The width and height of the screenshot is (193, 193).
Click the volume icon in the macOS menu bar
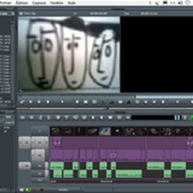pyautogui.click(x=181, y=3)
